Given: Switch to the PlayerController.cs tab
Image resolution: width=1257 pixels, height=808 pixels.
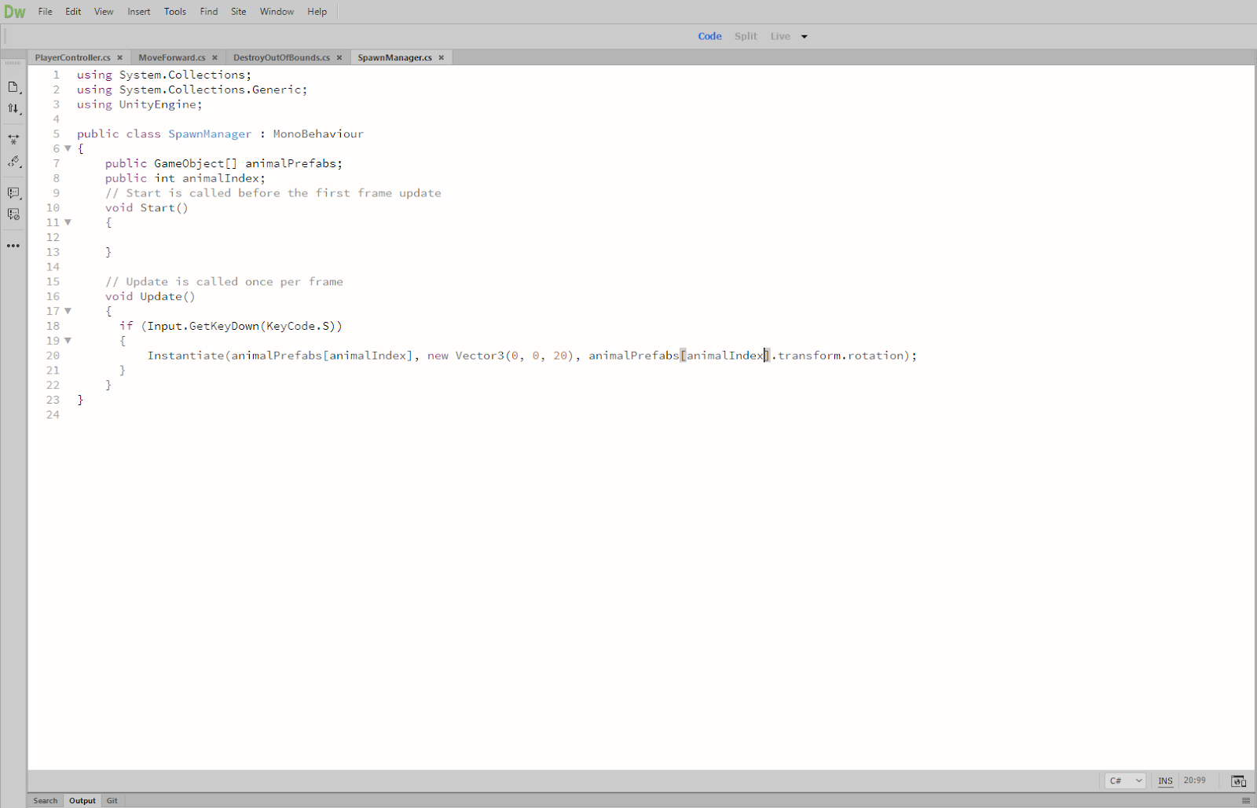Looking at the screenshot, I should coord(73,57).
